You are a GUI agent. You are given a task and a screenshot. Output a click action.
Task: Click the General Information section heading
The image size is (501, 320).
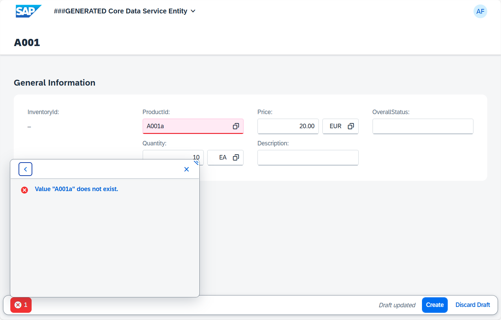[x=55, y=83]
